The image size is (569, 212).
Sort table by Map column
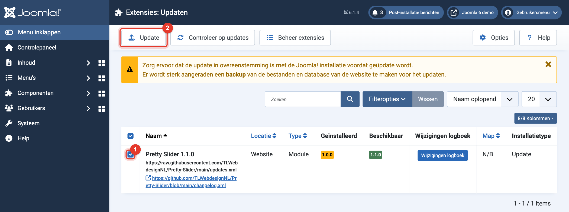(491, 136)
